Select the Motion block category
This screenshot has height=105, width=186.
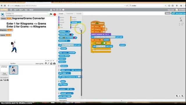pyautogui.click(x=62, y=17)
